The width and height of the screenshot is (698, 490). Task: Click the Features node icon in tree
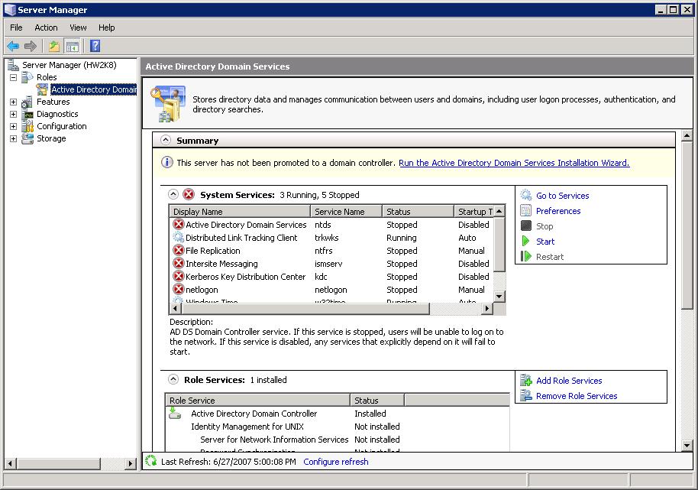pos(27,102)
